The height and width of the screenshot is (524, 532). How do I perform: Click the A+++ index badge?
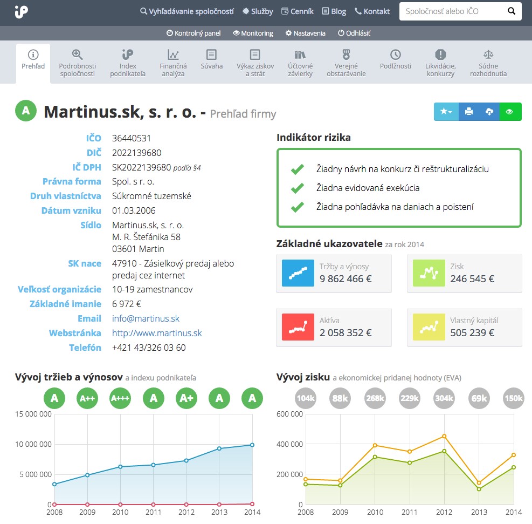tap(120, 398)
